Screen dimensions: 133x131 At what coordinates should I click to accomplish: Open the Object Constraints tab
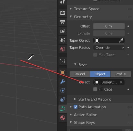[x=63, y=100]
